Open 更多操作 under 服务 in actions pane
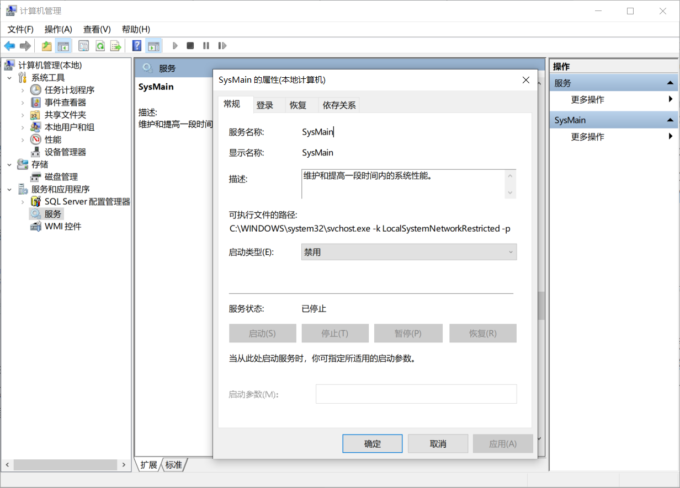680x488 pixels. 587,100
